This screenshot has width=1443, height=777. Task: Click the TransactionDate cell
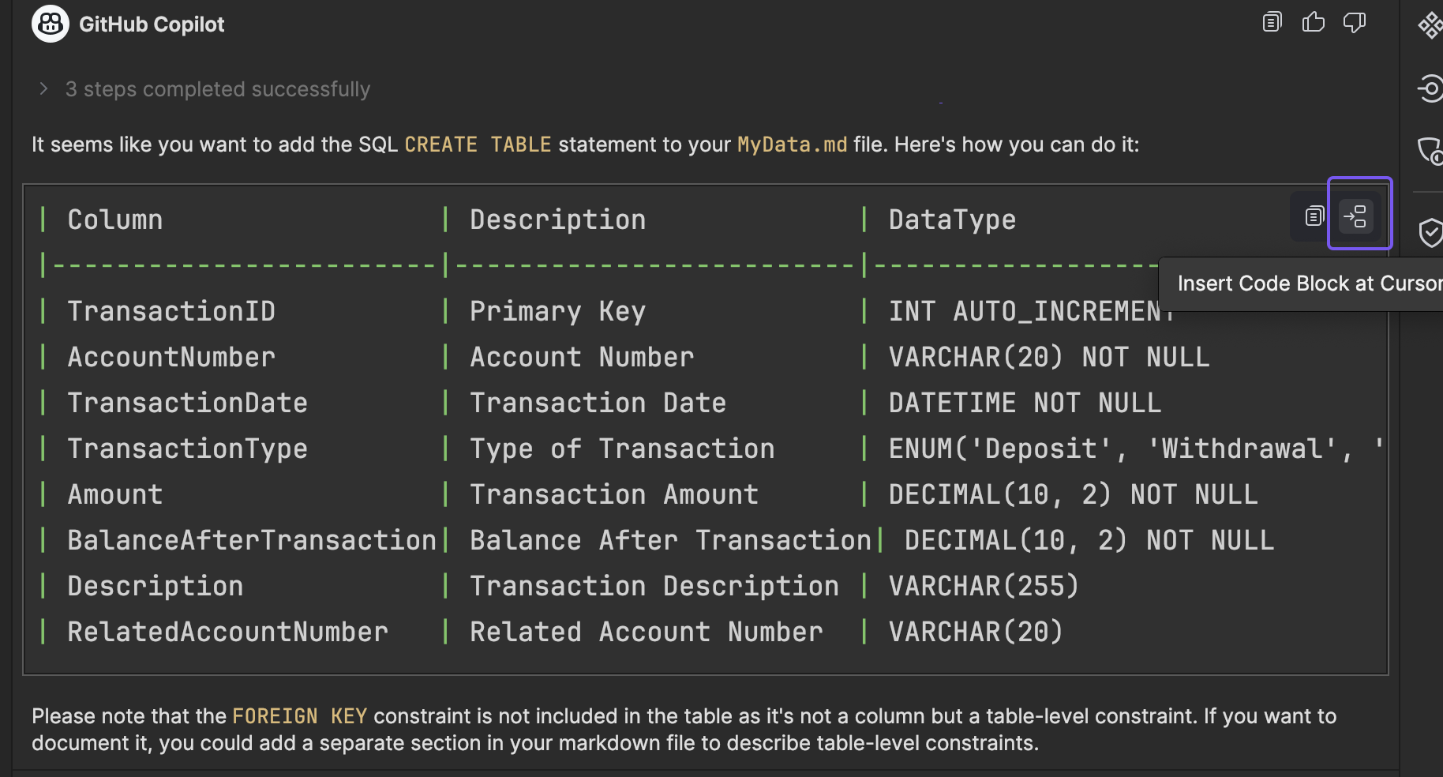pos(188,403)
